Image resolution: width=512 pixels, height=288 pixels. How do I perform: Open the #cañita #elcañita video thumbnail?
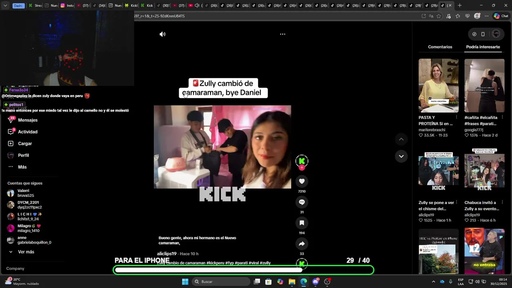point(484,86)
